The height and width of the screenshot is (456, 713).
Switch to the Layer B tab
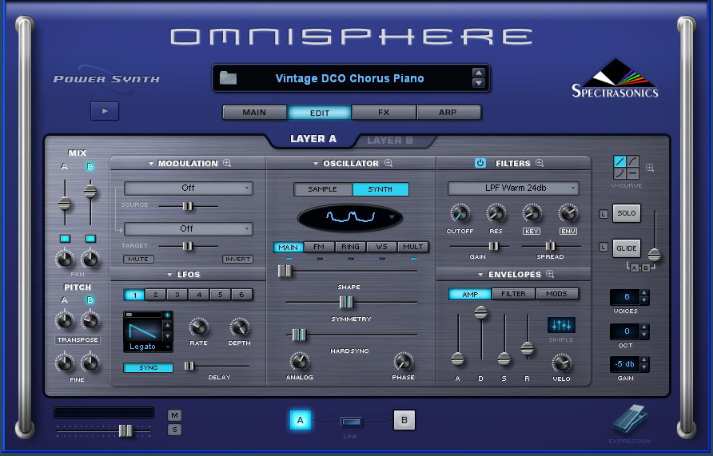pyautogui.click(x=390, y=141)
